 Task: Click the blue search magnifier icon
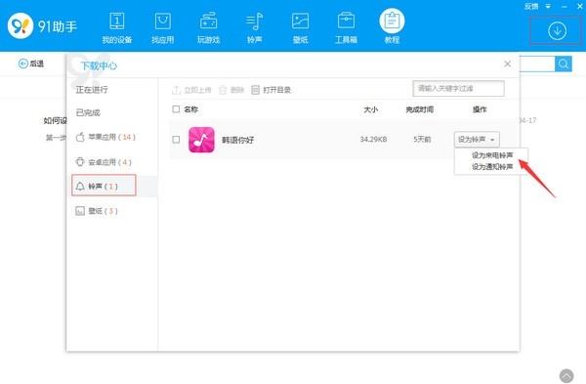coord(564,64)
